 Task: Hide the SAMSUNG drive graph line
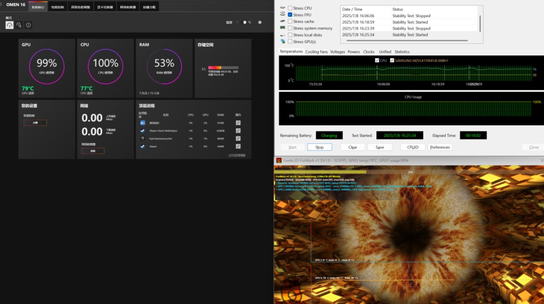coord(392,60)
